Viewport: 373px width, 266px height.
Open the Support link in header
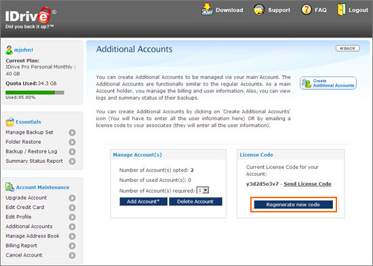[279, 10]
